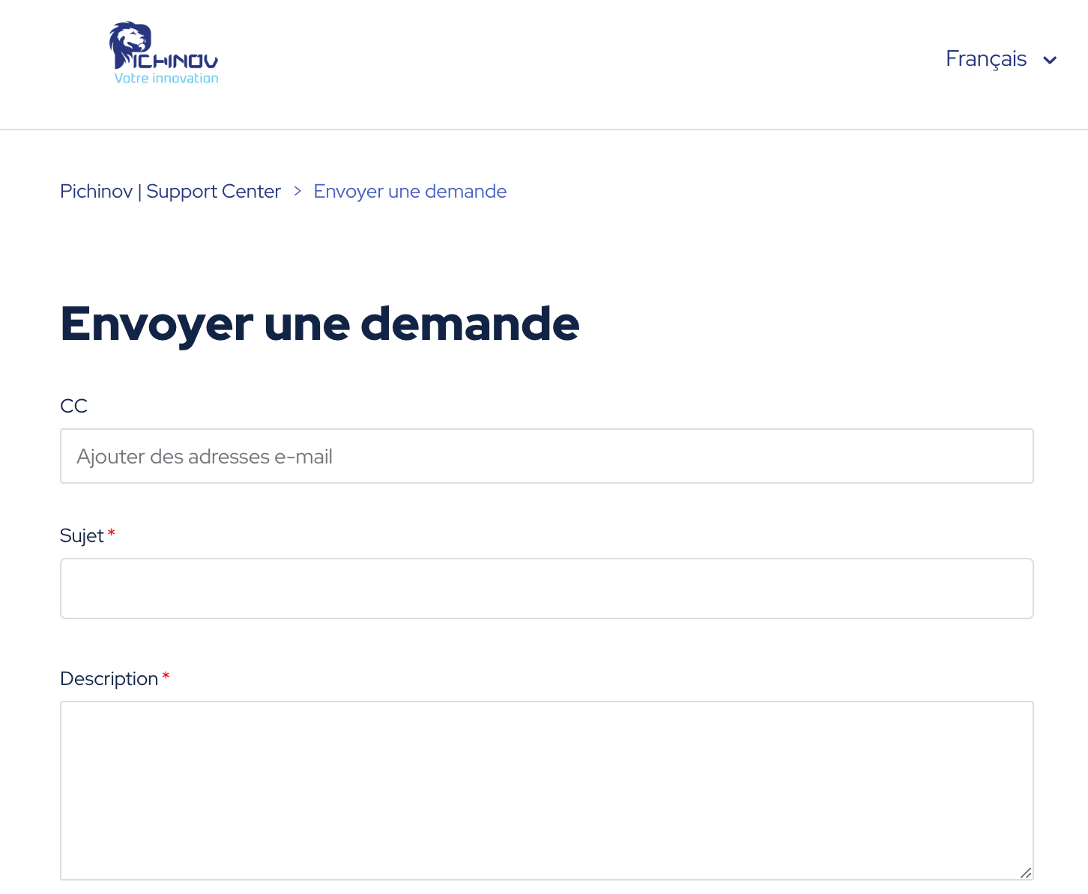This screenshot has height=894, width=1088.
Task: Go to Pichinov | Support Center breadcrumb
Action: (x=170, y=192)
